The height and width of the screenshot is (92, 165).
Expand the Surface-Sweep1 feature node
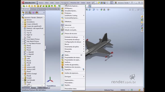point(23,74)
